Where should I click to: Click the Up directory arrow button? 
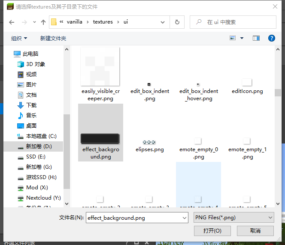click(x=43, y=22)
